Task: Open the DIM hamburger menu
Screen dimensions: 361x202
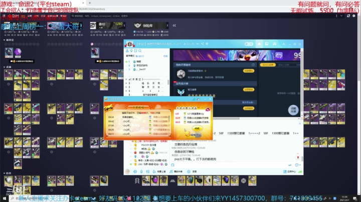Action: (4, 16)
